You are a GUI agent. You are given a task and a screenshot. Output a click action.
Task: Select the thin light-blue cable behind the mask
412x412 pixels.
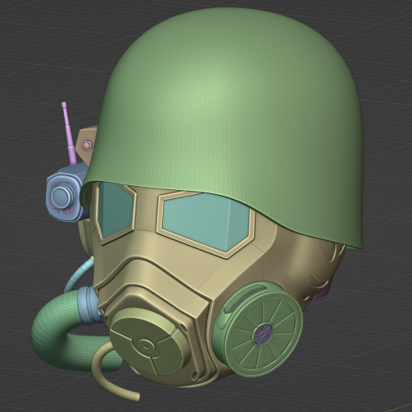(x=78, y=274)
